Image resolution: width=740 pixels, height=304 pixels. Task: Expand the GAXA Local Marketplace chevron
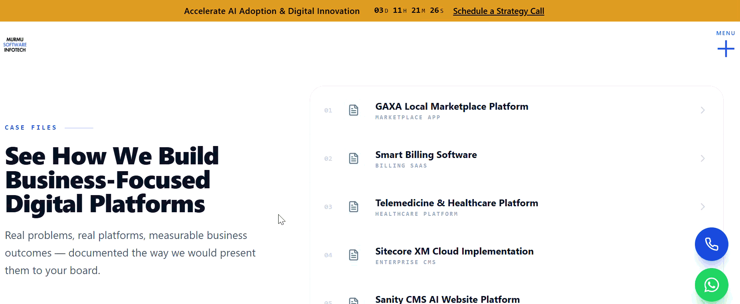702,110
